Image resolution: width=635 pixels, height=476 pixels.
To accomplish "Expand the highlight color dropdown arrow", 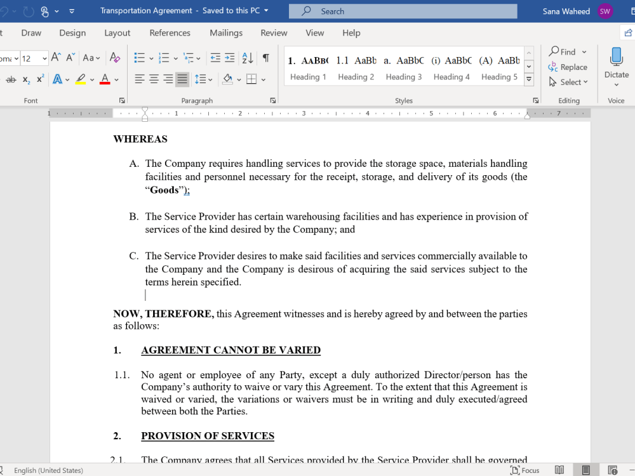I will (92, 80).
